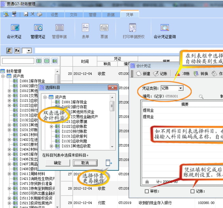
Task: Select [1001]库存现金 in left tree
Action: [x=32, y=81]
